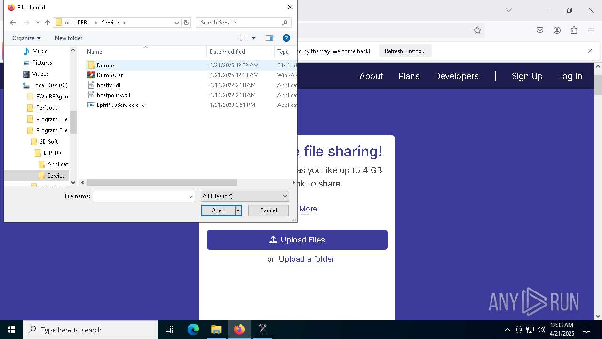Open Firefox extensions icon

(574, 30)
